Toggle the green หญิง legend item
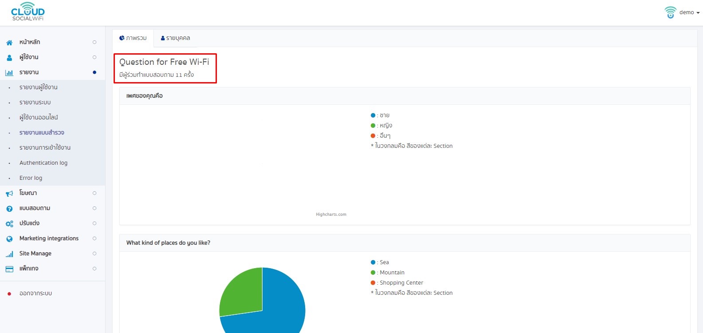This screenshot has width=703, height=333. (x=381, y=126)
